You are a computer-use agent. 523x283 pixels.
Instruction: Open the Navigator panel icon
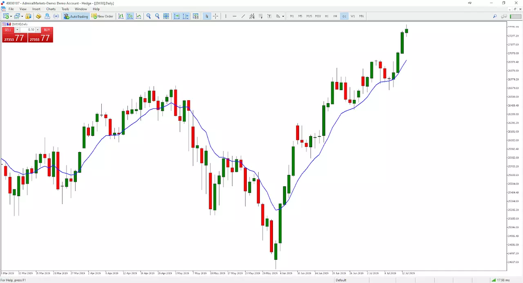coord(47,16)
